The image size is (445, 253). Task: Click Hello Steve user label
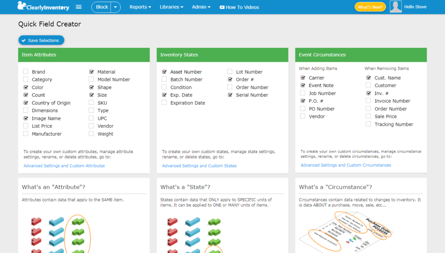415,7
